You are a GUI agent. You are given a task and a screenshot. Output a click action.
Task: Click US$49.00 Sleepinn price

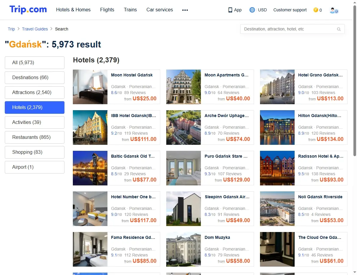pyautogui.click(x=238, y=220)
